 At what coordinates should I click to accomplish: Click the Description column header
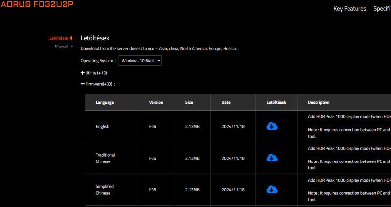(319, 102)
